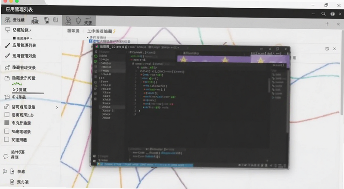Click the round pause icon beside search
The image size is (344, 189).
(332, 14)
